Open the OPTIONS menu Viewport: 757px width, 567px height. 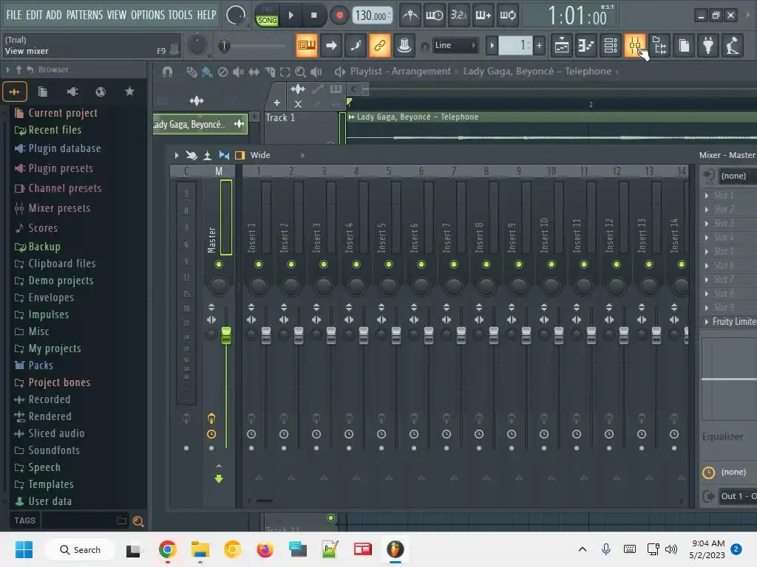[x=148, y=15]
